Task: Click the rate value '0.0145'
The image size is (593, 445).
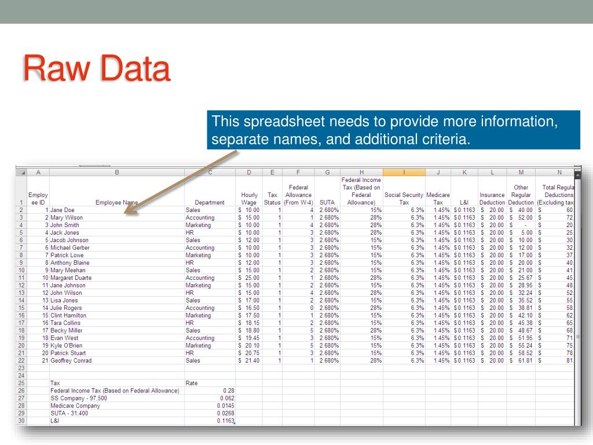Action: tap(210, 406)
